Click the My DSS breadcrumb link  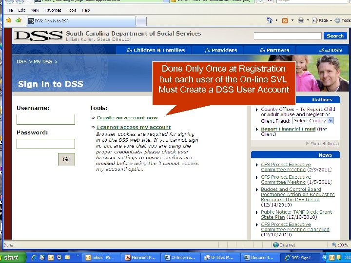coord(43,61)
